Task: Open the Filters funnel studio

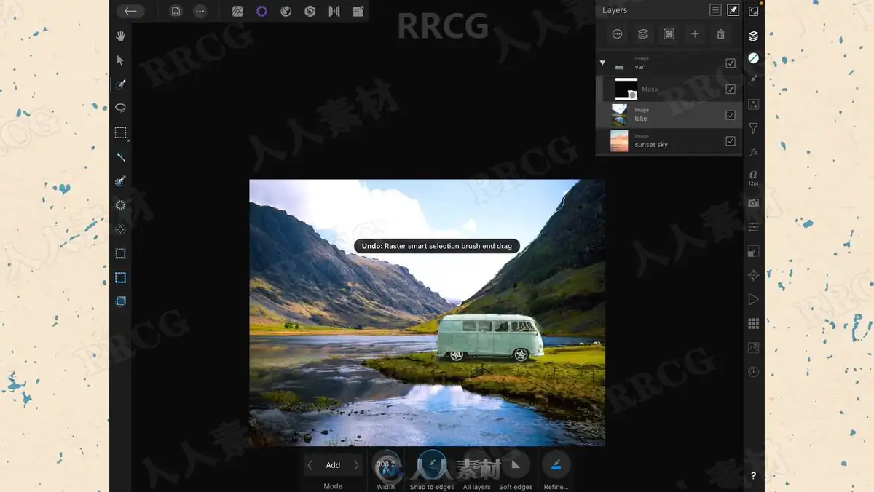Action: pos(753,128)
